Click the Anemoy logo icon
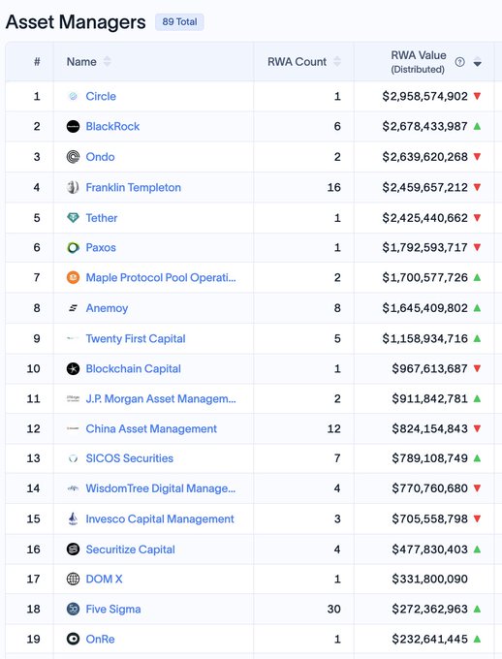The image size is (502, 659). 73,308
